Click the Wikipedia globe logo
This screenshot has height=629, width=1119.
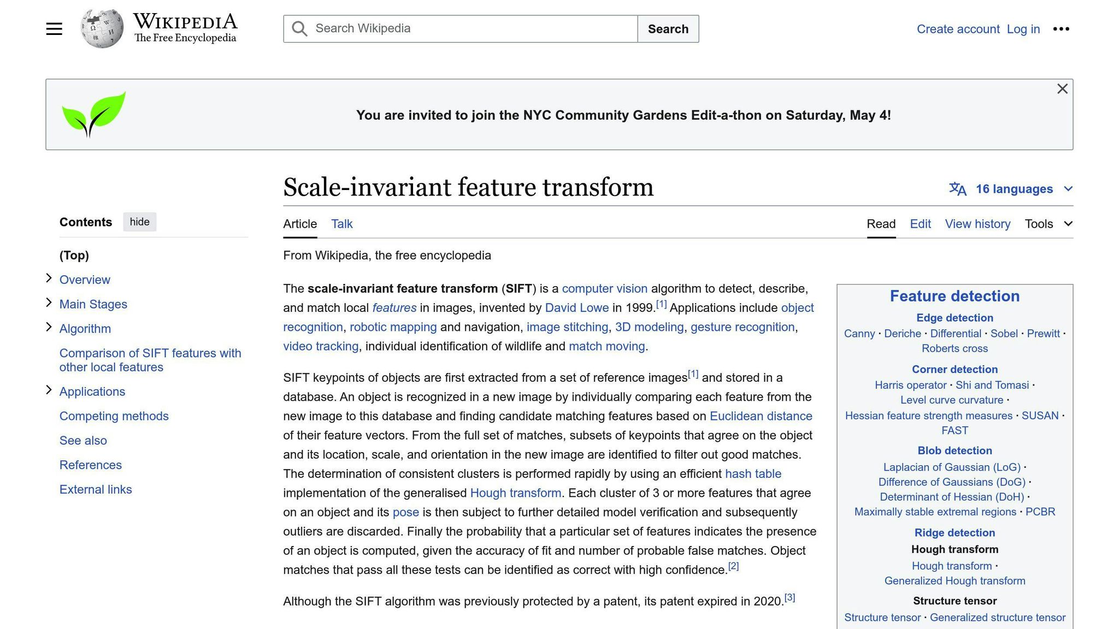coord(102,28)
